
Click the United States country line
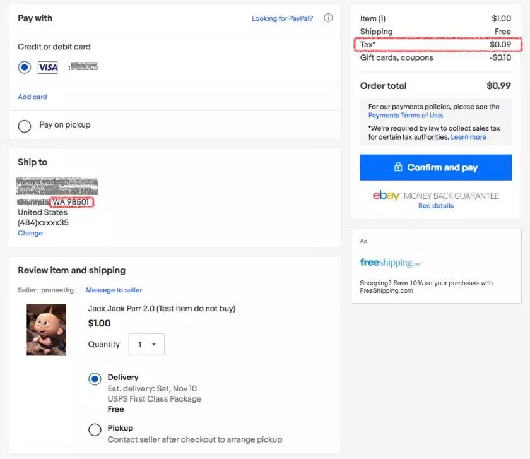click(43, 212)
